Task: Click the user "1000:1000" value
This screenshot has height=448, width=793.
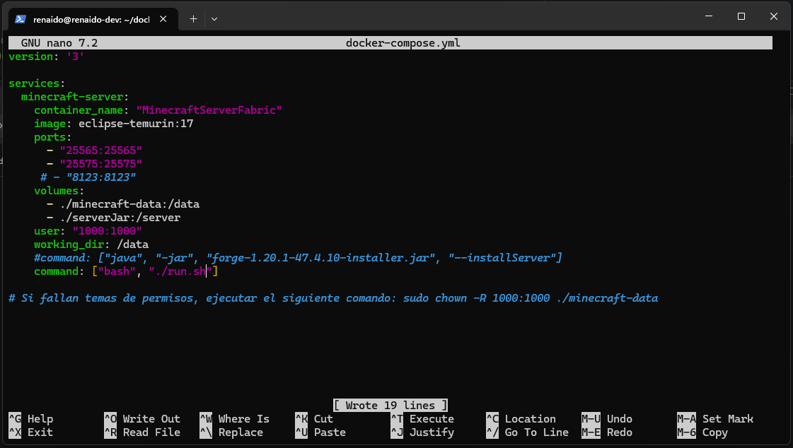Action: tap(107, 231)
